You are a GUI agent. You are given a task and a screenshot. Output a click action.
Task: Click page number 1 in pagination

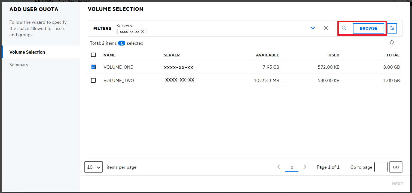pyautogui.click(x=292, y=167)
